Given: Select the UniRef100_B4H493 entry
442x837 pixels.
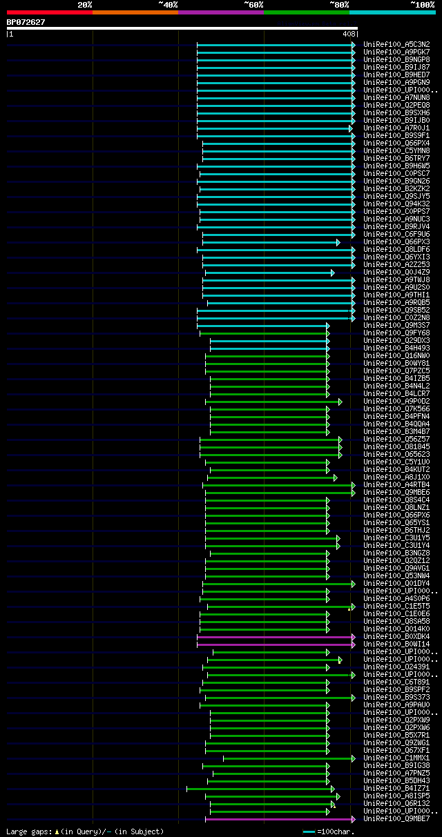Looking at the screenshot, I should pos(396,348).
